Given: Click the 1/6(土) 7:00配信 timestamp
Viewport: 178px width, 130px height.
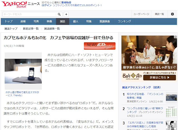Looking at the screenshot, I should pyautogui.click(x=14, y=46).
